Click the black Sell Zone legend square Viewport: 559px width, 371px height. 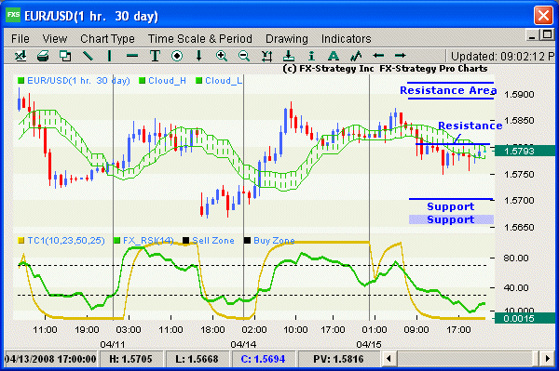pos(185,241)
